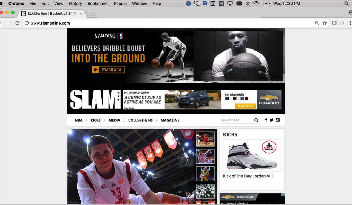The height and width of the screenshot is (205, 352).
Task: Open Spotlight search in the menu bar
Action: coord(347,4)
